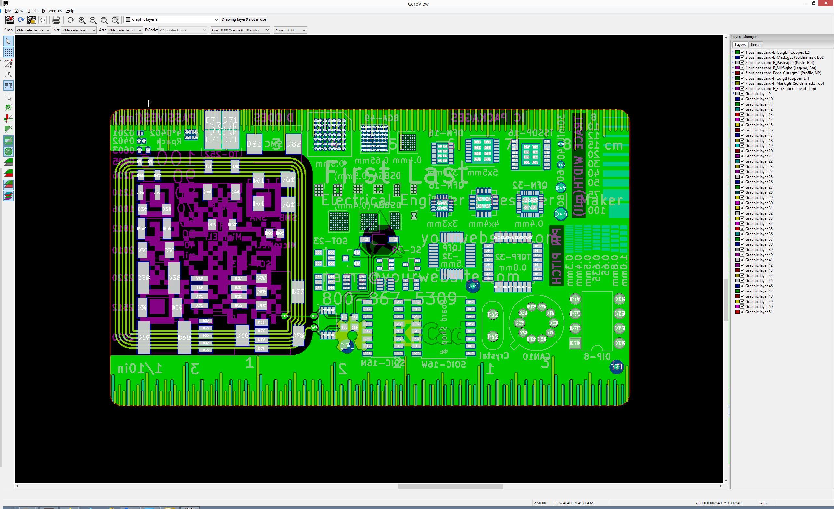
Task: Toggle business card-Edge_Cuts.gm1 layer checkbox
Action: click(x=742, y=73)
